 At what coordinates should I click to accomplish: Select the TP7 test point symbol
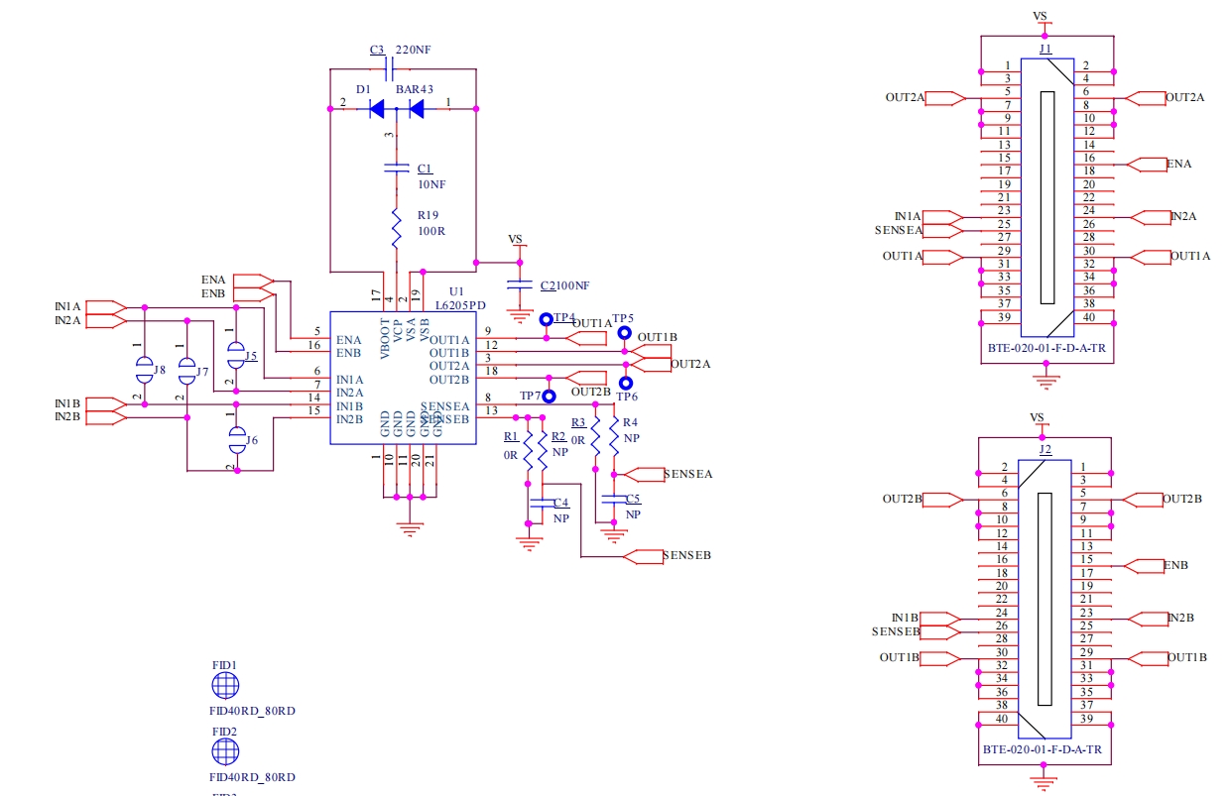tap(549, 397)
